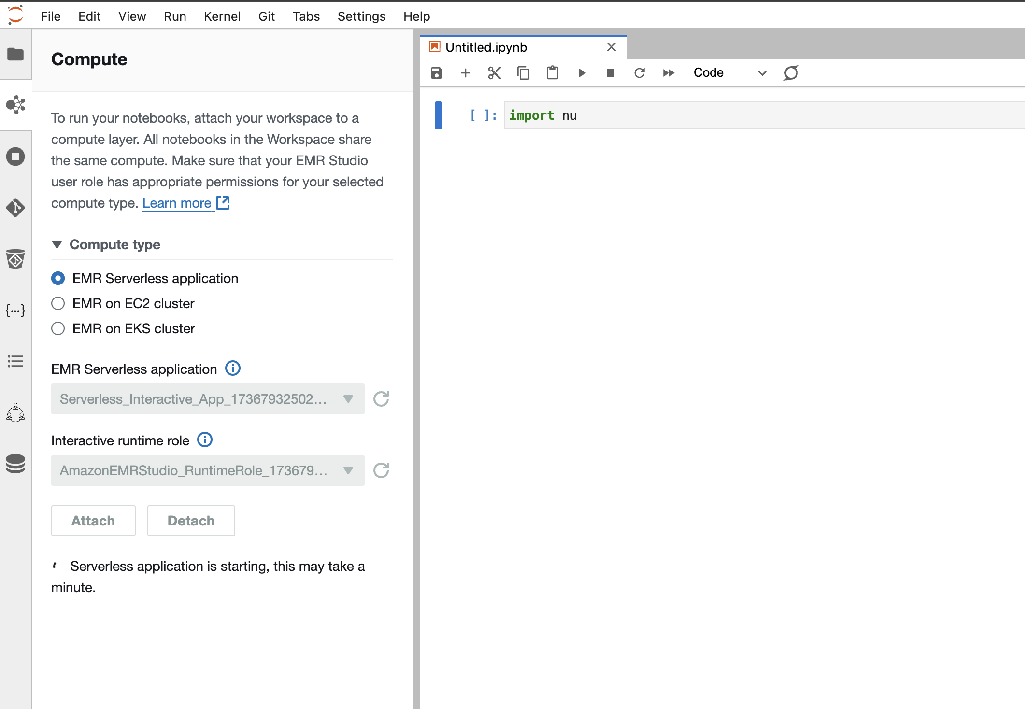Open the Code cell type dropdown
Viewport: 1025px width, 709px height.
pos(729,73)
